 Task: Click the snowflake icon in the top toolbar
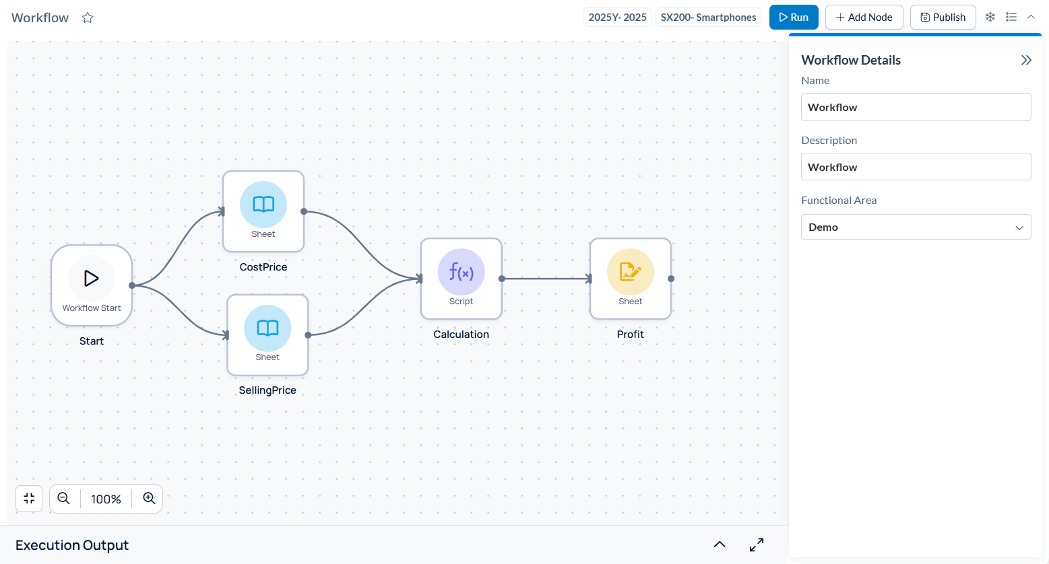pos(990,16)
